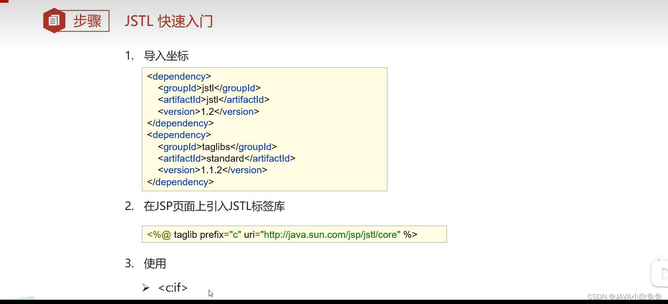Click the artifactId line containing standard
Image resolution: width=668 pixels, height=304 pixels.
coord(227,159)
